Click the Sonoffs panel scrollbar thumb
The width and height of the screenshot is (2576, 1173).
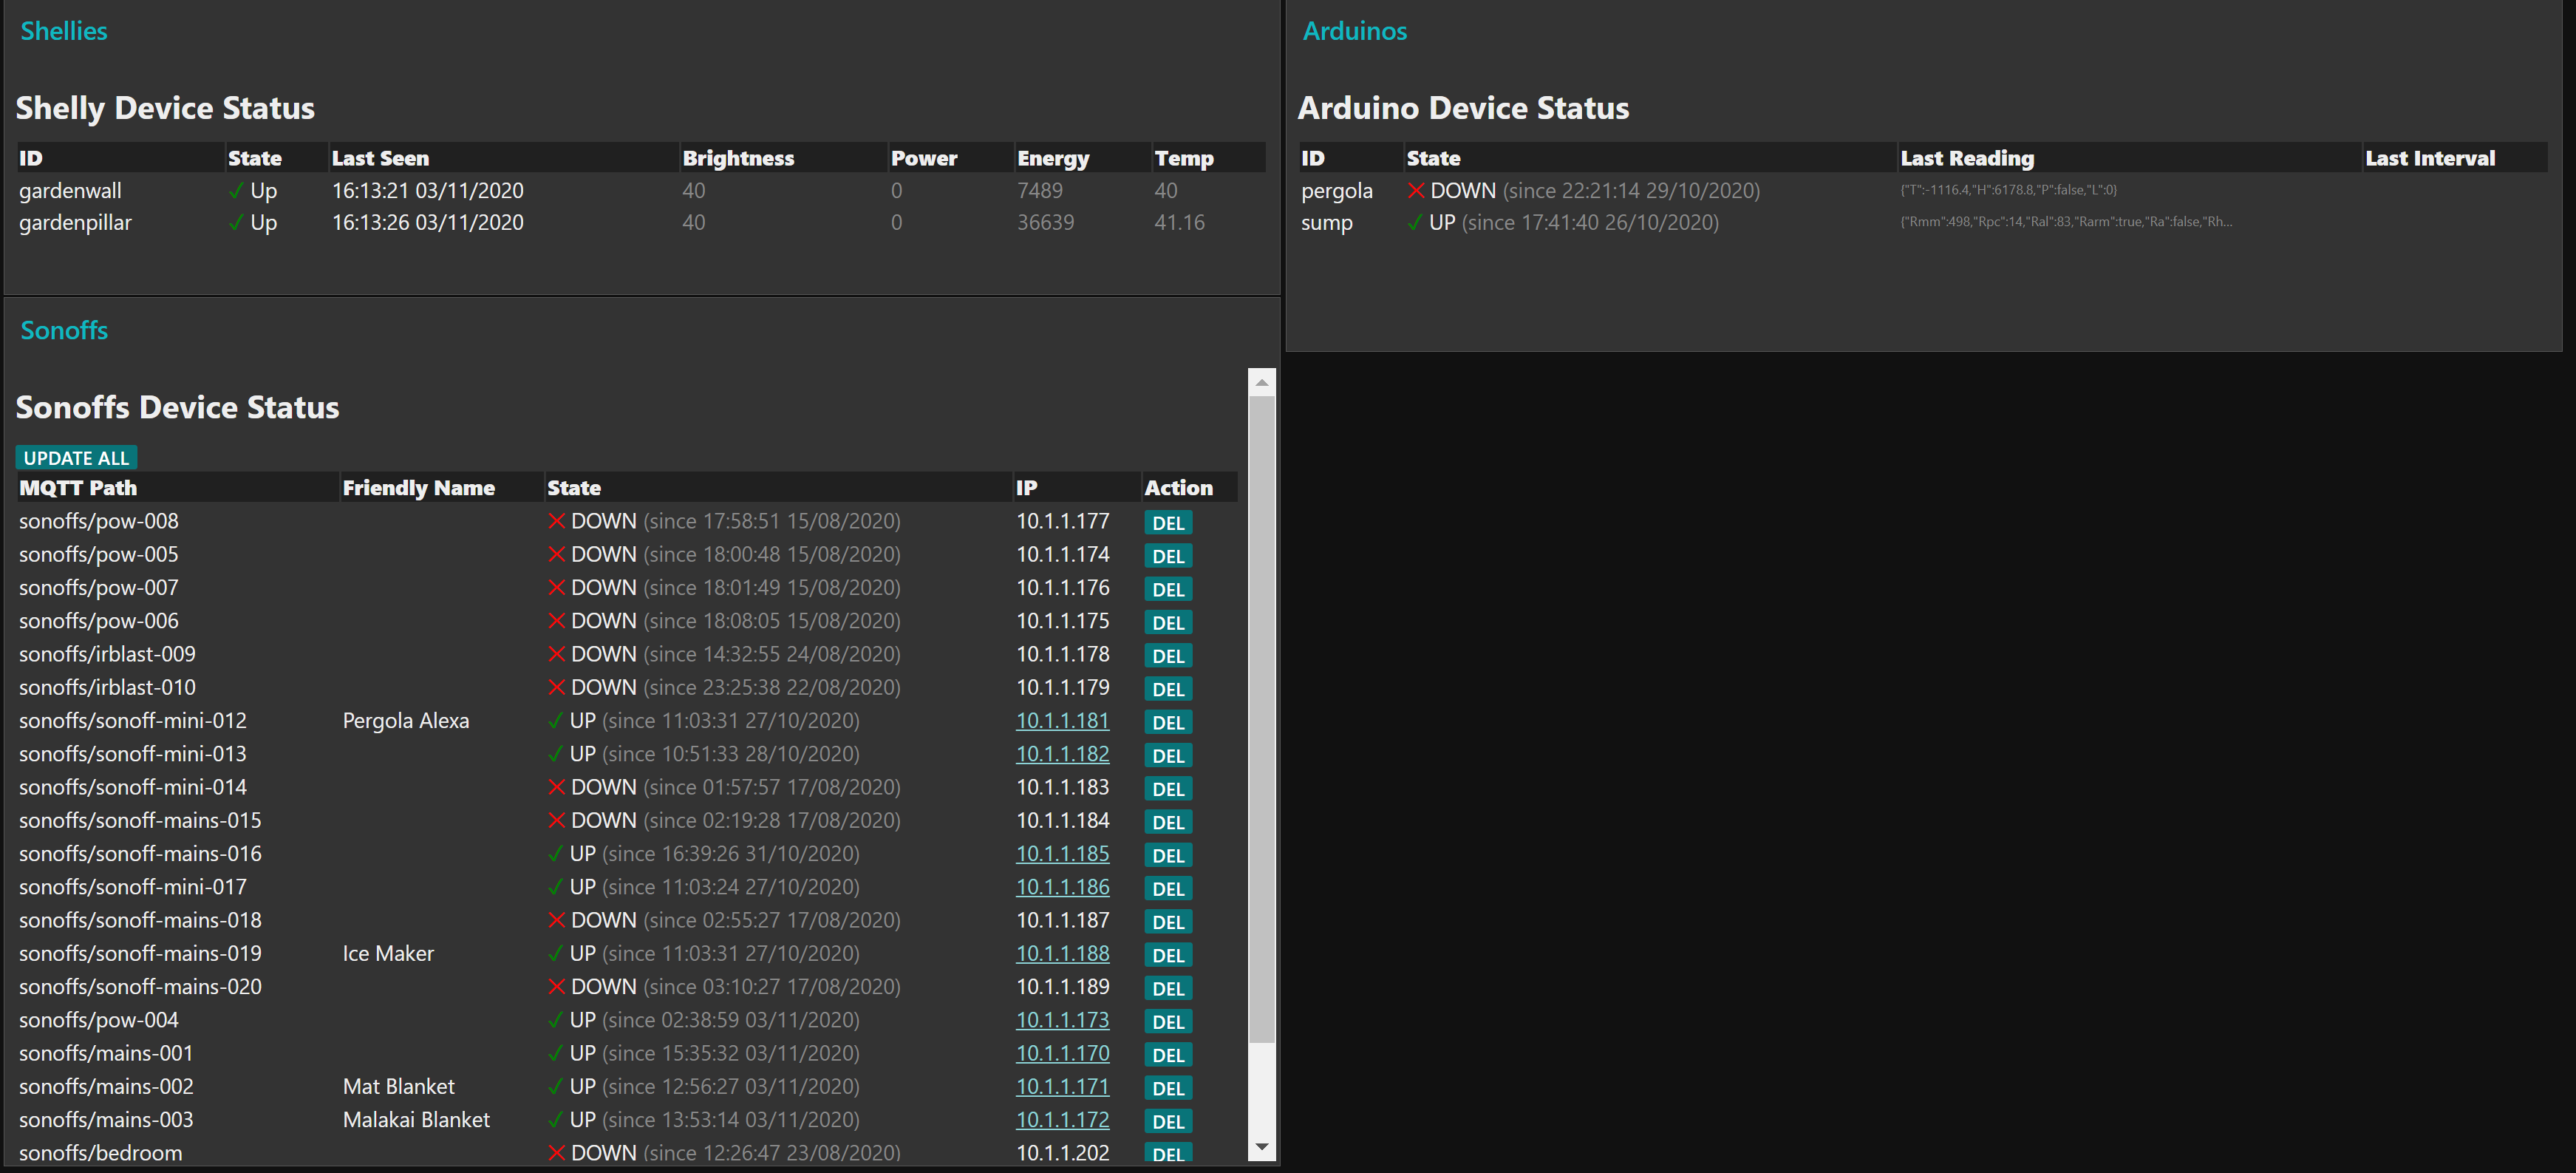(x=1262, y=719)
